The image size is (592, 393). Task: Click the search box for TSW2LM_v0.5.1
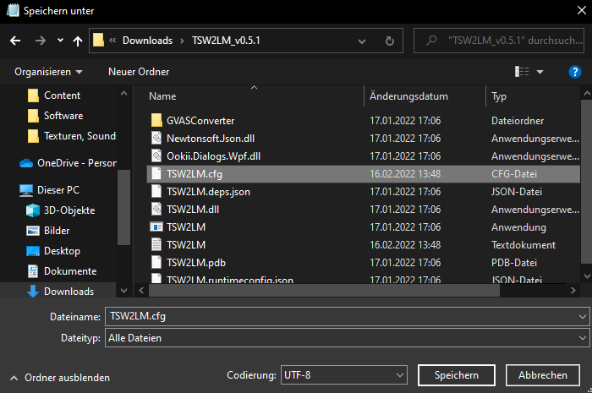point(503,40)
